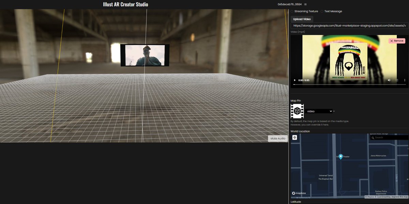Play the video preview
409x204 pixels.
295,80
